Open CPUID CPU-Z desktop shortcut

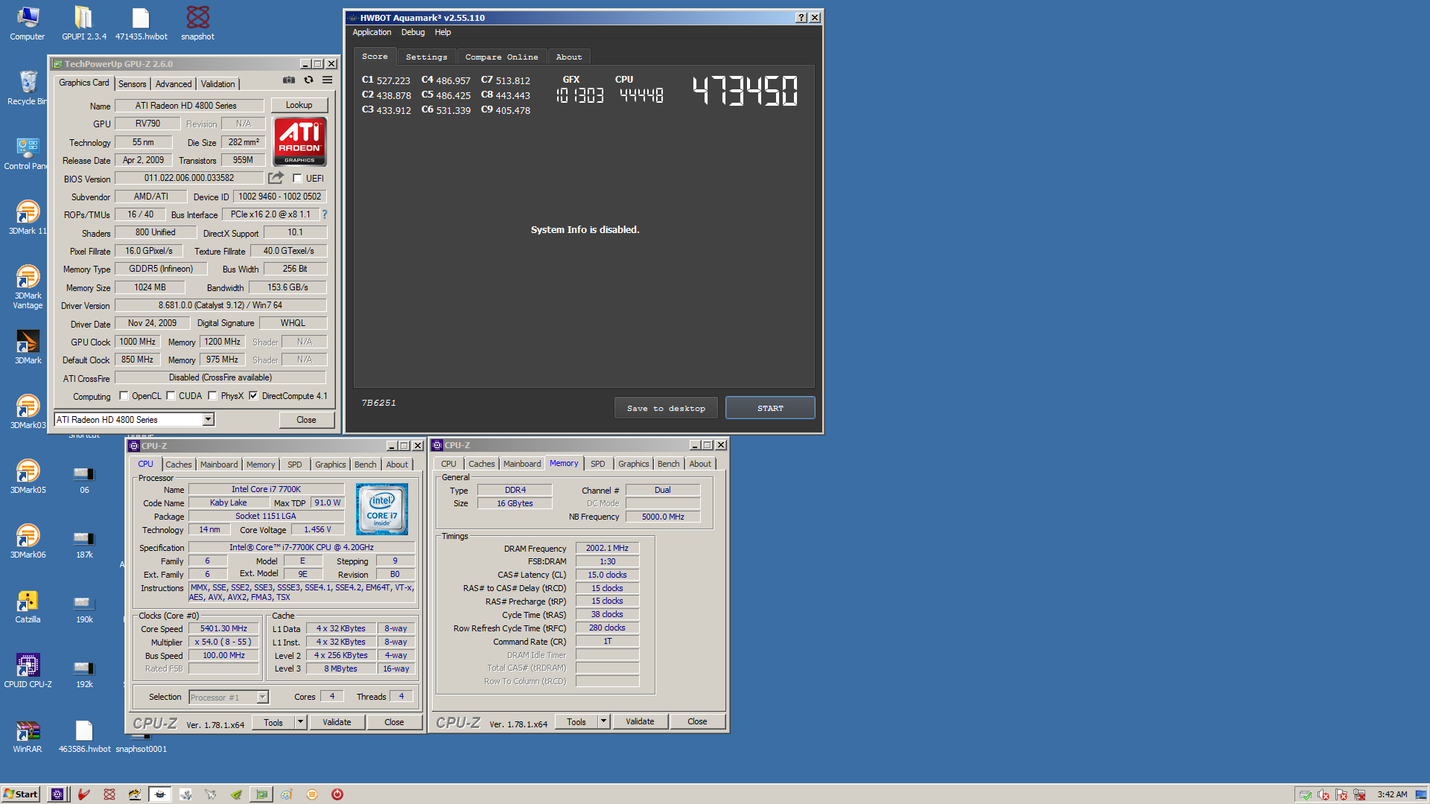tap(28, 670)
